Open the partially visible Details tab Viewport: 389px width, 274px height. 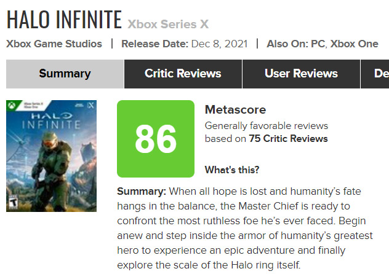pyautogui.click(x=375, y=74)
